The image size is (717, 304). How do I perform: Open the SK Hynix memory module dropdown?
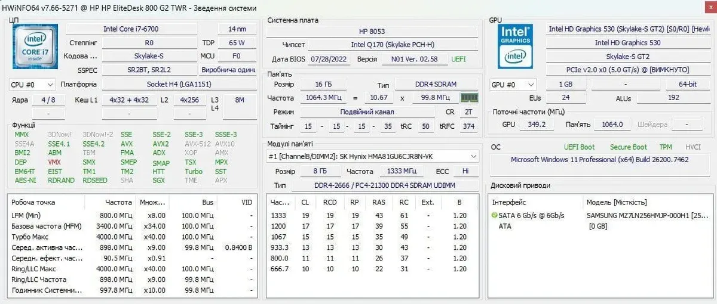[x=373, y=156]
